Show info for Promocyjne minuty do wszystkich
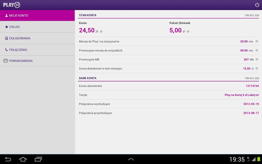 (x=257, y=50)
